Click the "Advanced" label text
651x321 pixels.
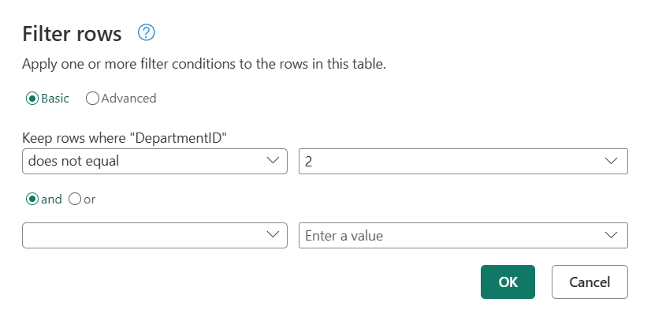[x=128, y=99]
